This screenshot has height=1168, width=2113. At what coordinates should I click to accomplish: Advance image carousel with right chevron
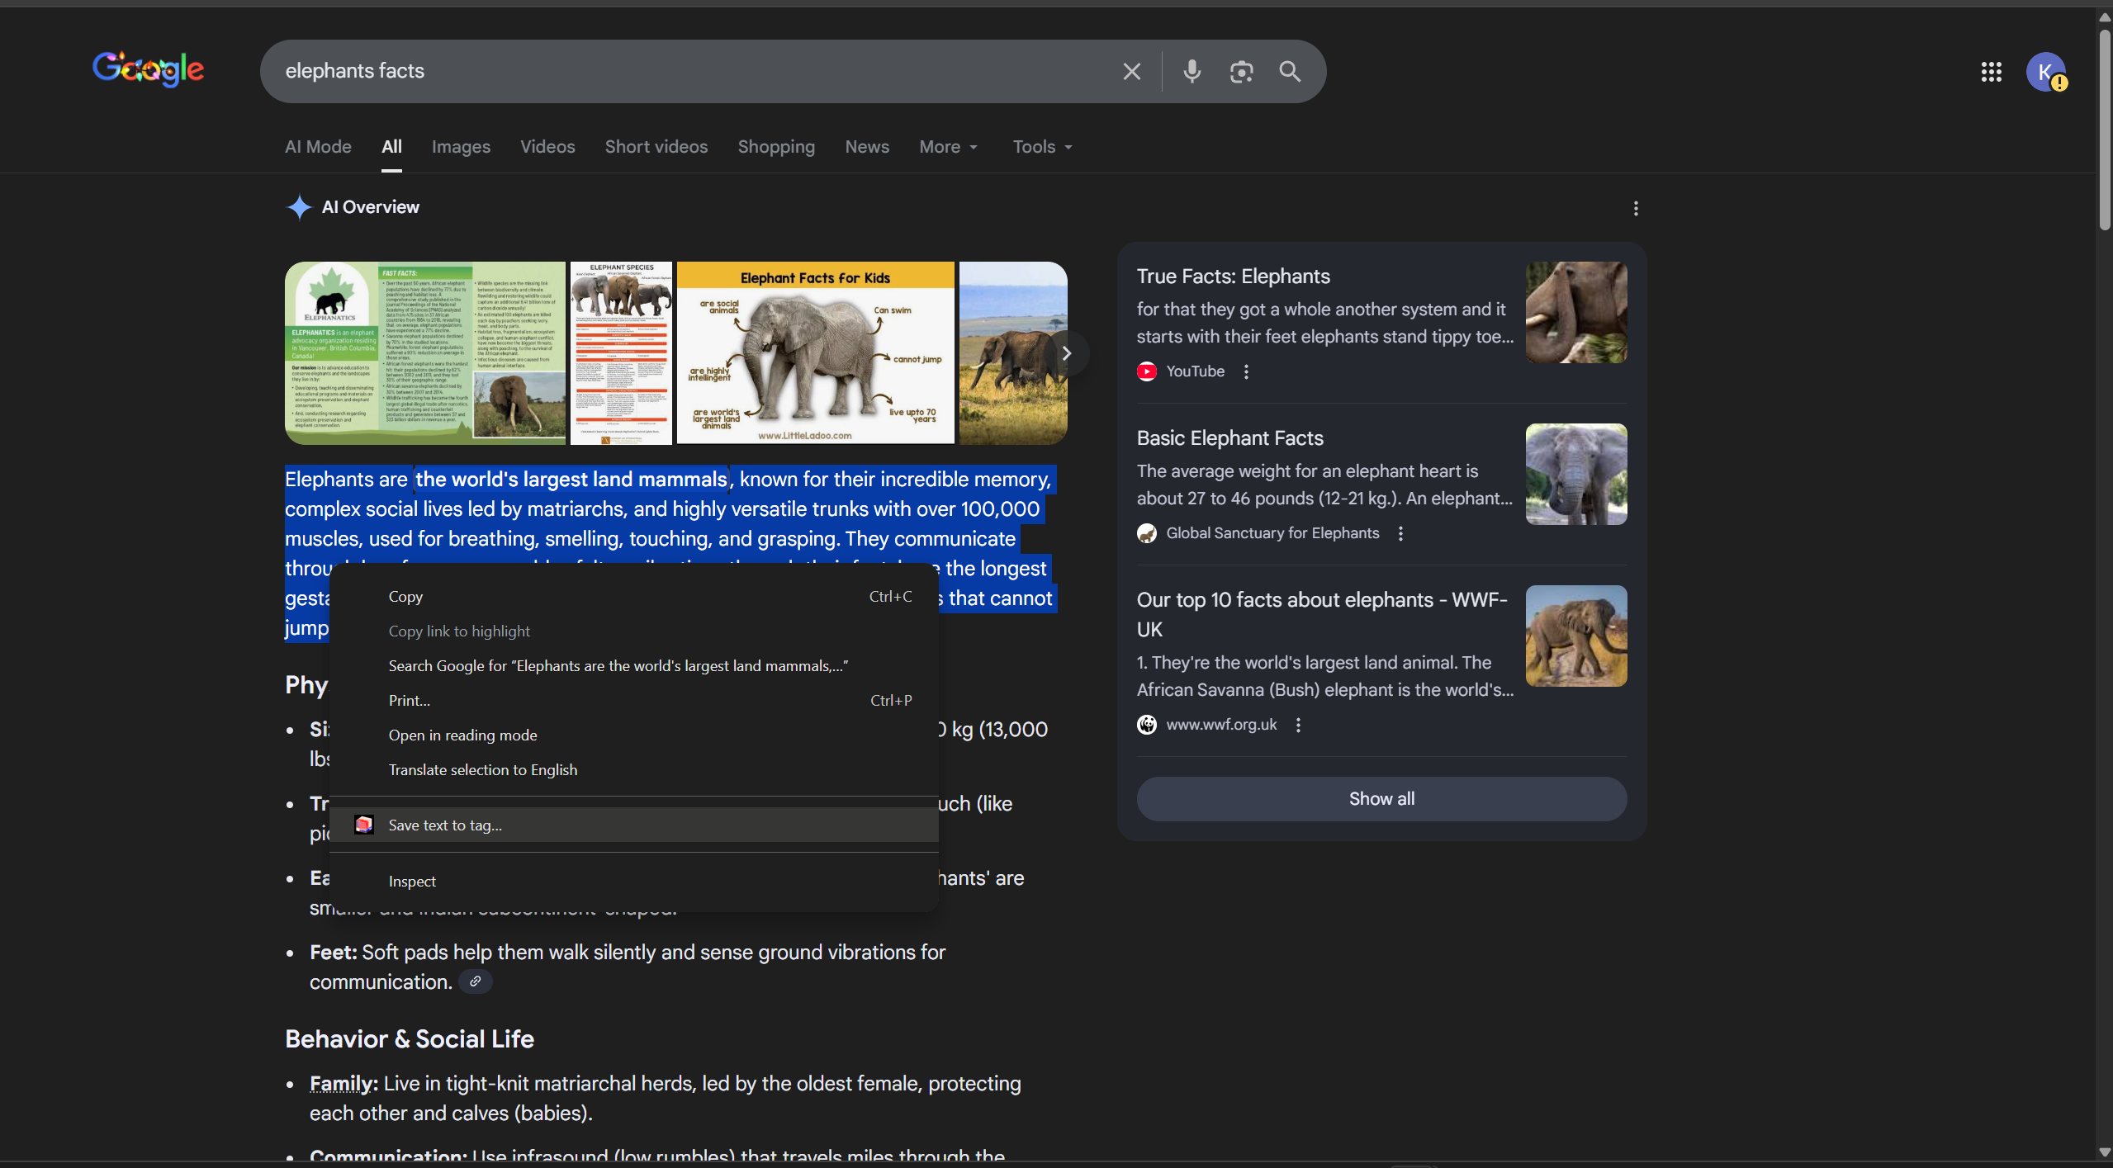(1066, 353)
